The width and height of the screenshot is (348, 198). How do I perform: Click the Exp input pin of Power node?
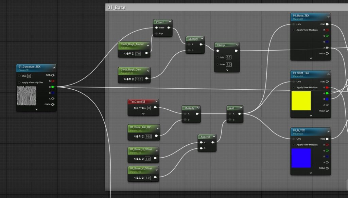click(x=156, y=34)
